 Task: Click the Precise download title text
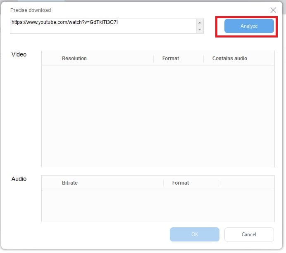tap(31, 10)
